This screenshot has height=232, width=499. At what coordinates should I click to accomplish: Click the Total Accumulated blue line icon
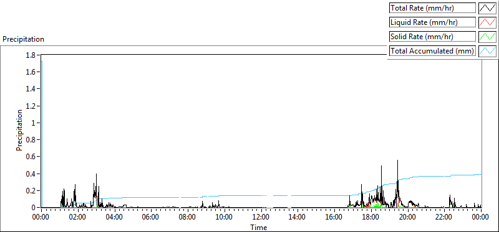tap(487, 51)
